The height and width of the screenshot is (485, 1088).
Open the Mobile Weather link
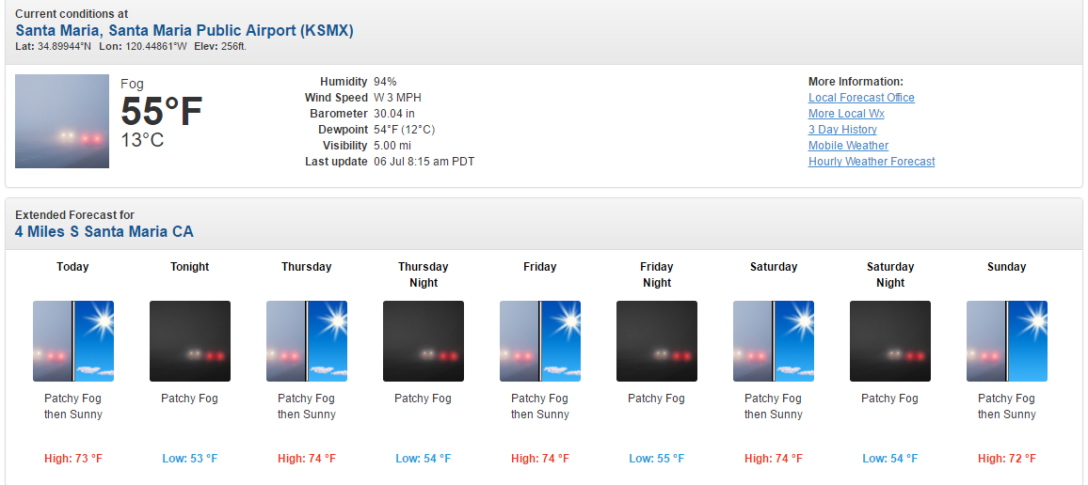pos(848,146)
